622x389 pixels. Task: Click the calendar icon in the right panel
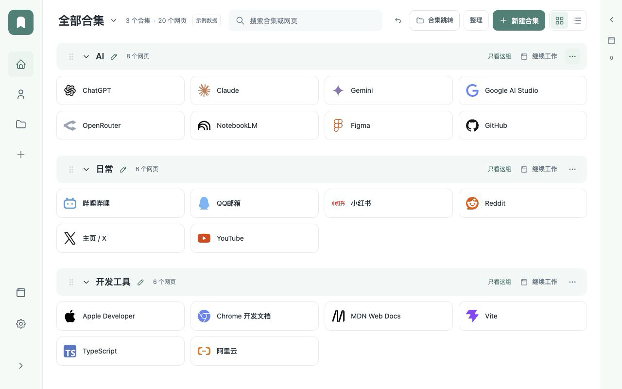[612, 40]
